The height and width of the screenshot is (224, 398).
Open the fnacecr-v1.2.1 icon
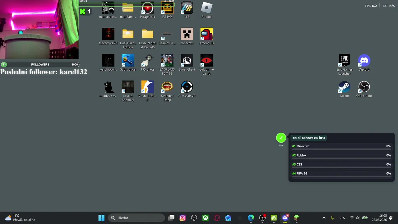pos(108,36)
